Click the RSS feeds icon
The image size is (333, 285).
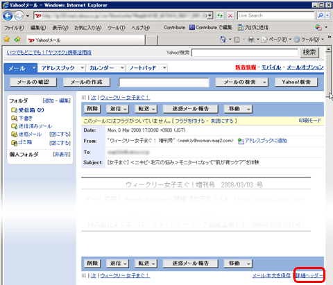point(237,40)
